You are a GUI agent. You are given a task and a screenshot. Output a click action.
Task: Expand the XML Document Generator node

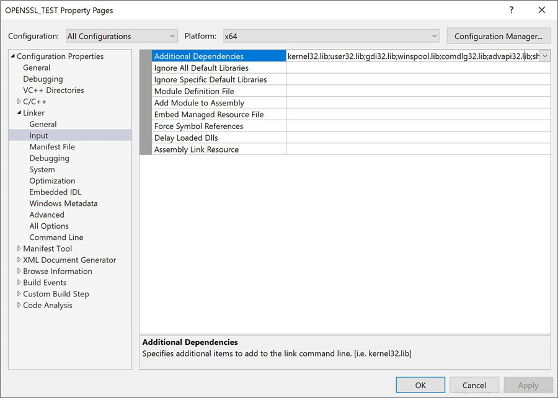coord(19,260)
